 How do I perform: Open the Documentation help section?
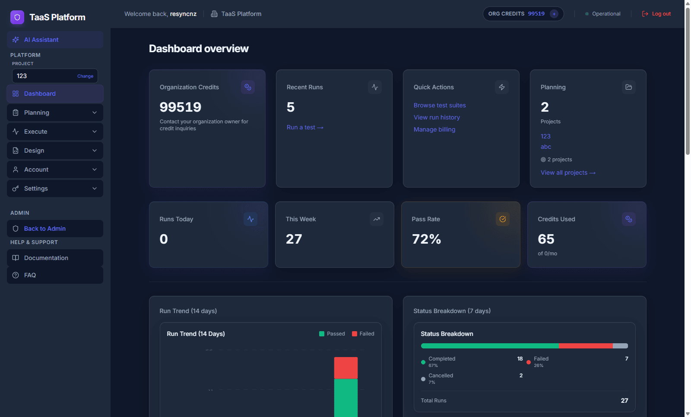coord(45,257)
